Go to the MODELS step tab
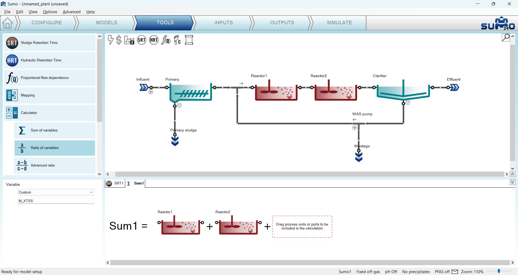 107,23
